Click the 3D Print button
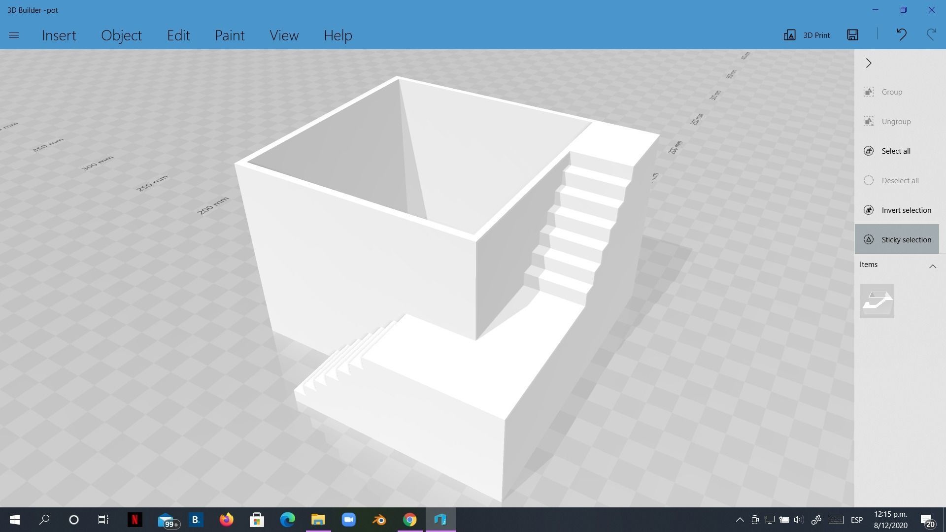Image resolution: width=946 pixels, height=532 pixels. point(807,35)
